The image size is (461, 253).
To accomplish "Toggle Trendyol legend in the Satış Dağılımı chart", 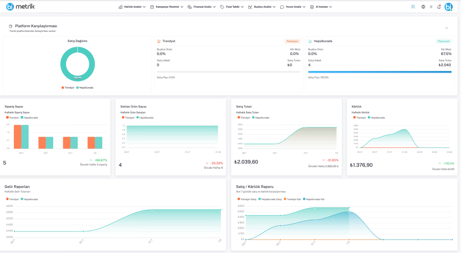I will (x=68, y=88).
